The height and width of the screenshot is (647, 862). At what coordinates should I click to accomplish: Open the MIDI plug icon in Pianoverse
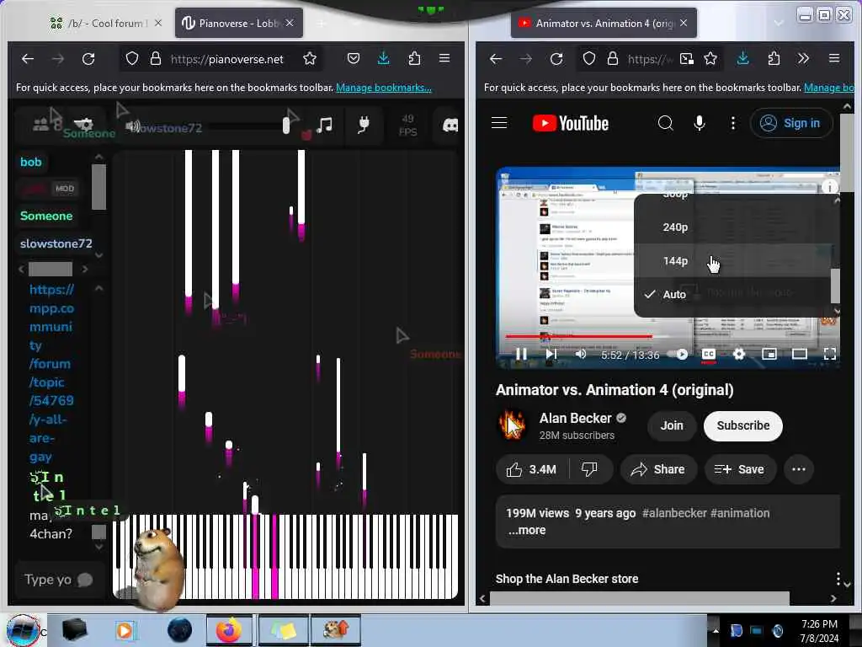pos(364,126)
